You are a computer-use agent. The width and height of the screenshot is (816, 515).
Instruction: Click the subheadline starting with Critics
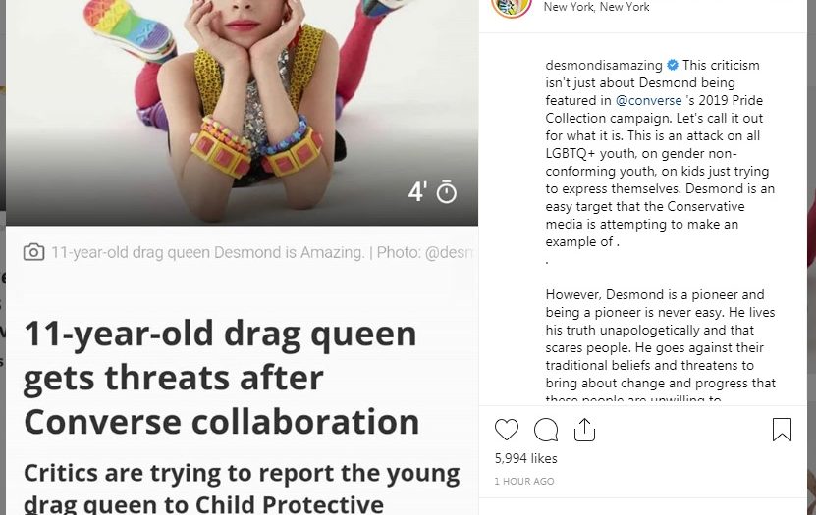pos(242,488)
